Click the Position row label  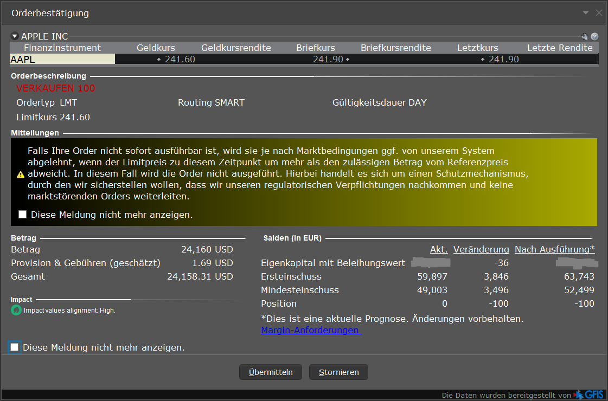click(278, 304)
